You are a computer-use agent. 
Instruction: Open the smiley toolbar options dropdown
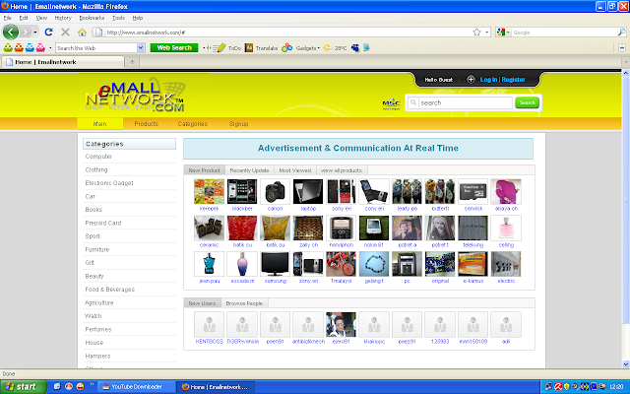pyautogui.click(x=50, y=48)
